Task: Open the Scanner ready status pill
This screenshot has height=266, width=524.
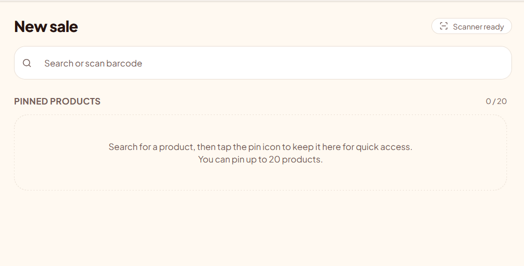Action: (471, 26)
